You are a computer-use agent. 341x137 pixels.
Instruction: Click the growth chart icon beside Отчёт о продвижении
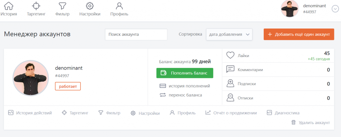tap(208, 113)
